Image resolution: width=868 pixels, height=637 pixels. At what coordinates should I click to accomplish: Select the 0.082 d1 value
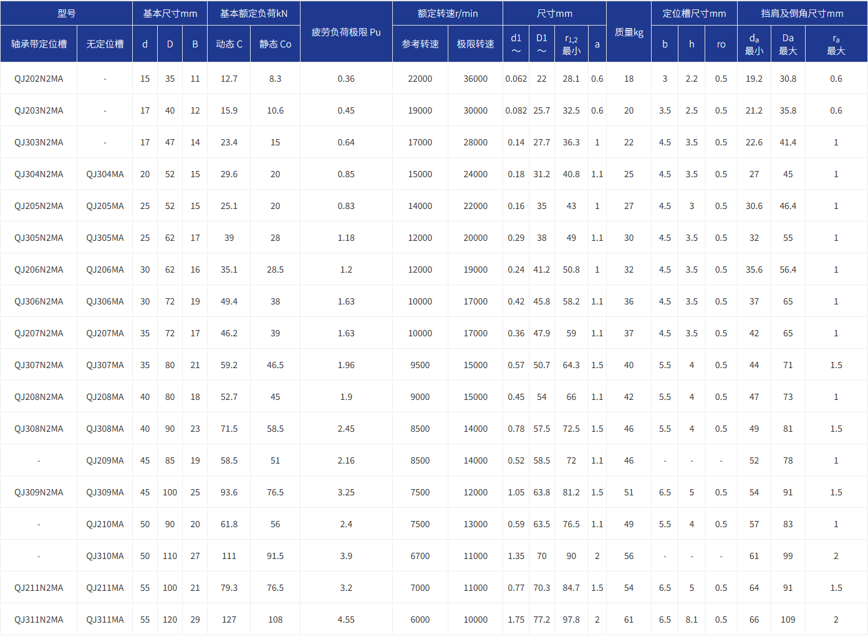pyautogui.click(x=516, y=110)
